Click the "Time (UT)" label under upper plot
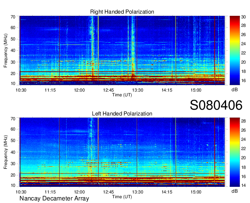Viewport: 250px width, 203px height. point(122,95)
